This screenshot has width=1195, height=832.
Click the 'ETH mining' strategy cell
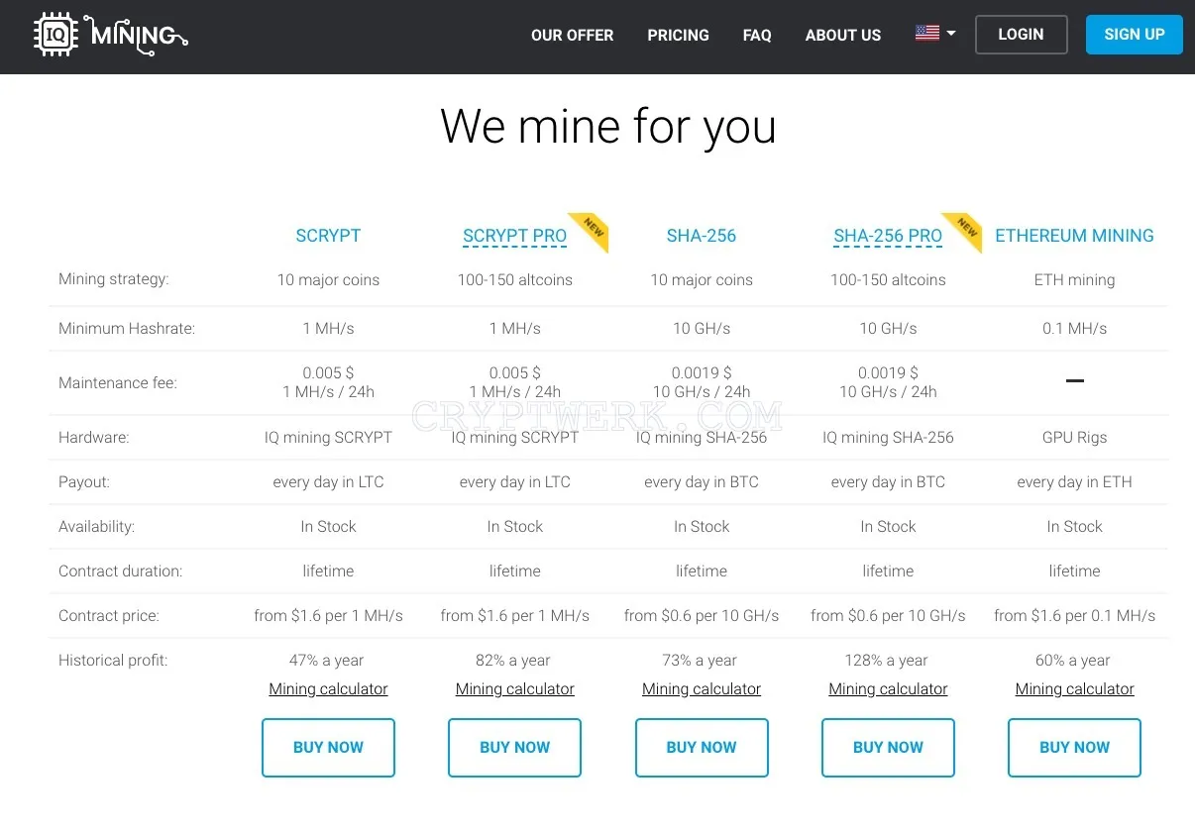tap(1074, 280)
